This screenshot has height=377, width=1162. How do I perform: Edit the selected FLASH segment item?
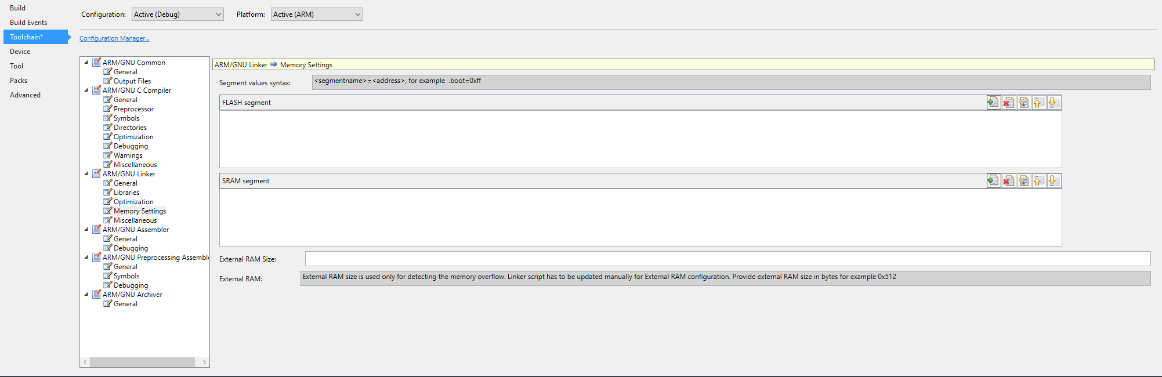coord(1023,103)
